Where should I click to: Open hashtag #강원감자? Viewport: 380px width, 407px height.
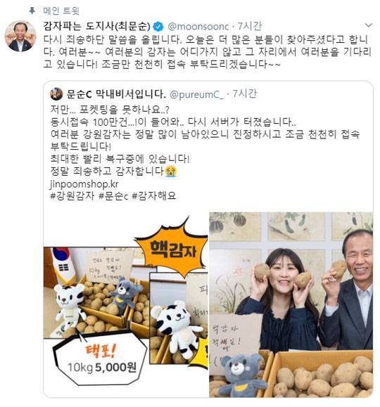(72, 195)
